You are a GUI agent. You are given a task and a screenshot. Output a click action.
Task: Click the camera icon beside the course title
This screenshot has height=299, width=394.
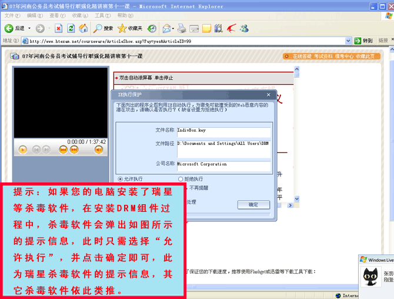tap(15, 56)
